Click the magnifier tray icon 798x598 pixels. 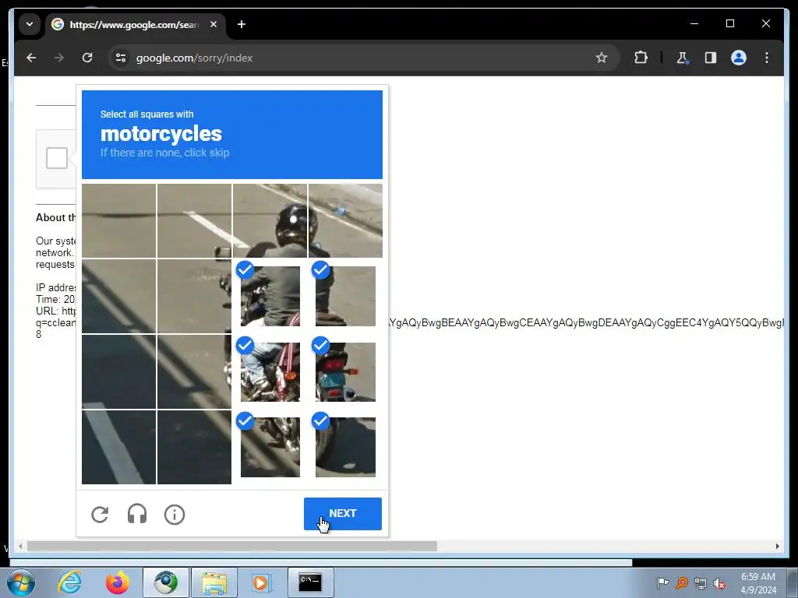coord(682,583)
